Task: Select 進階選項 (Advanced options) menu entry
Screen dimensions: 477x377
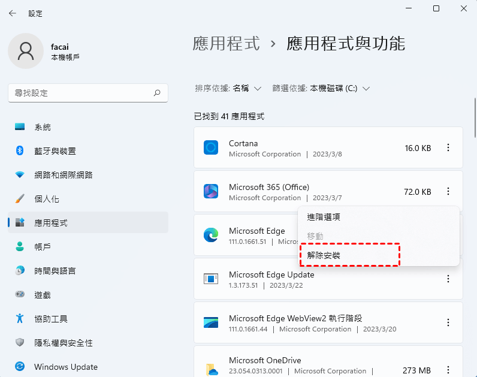Action: tap(324, 217)
